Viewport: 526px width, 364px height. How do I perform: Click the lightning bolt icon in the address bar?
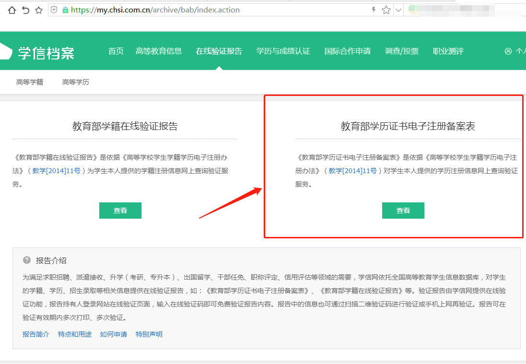[x=374, y=10]
